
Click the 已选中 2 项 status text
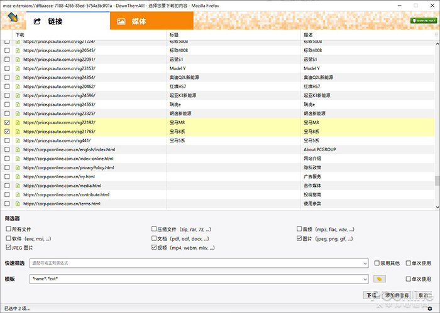pos(18,309)
